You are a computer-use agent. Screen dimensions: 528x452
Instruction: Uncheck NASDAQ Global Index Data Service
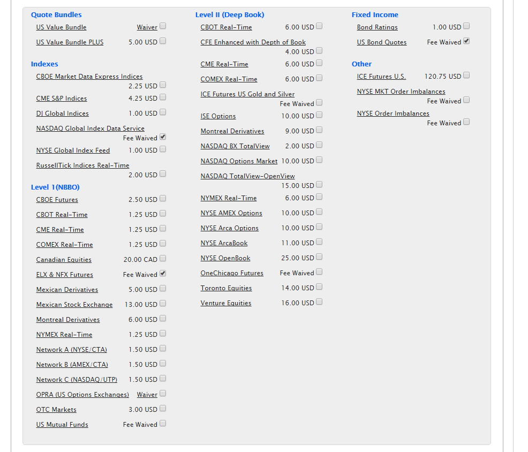tap(163, 137)
